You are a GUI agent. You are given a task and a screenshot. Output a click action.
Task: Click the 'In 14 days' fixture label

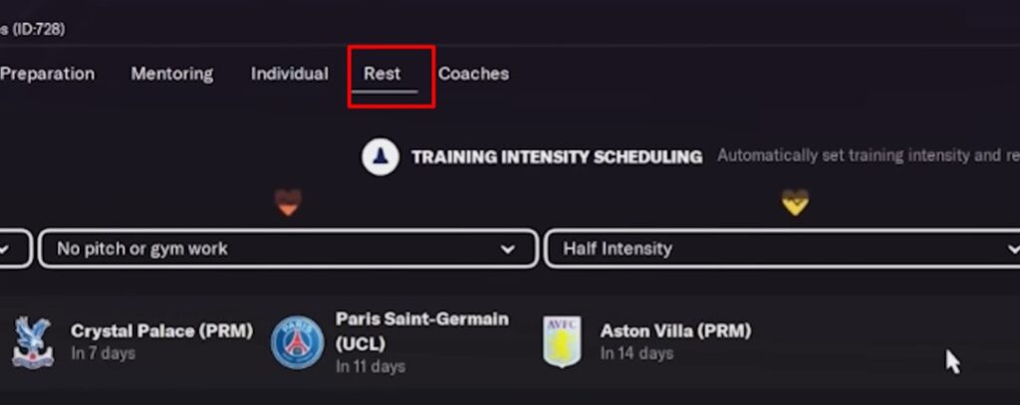coord(637,353)
